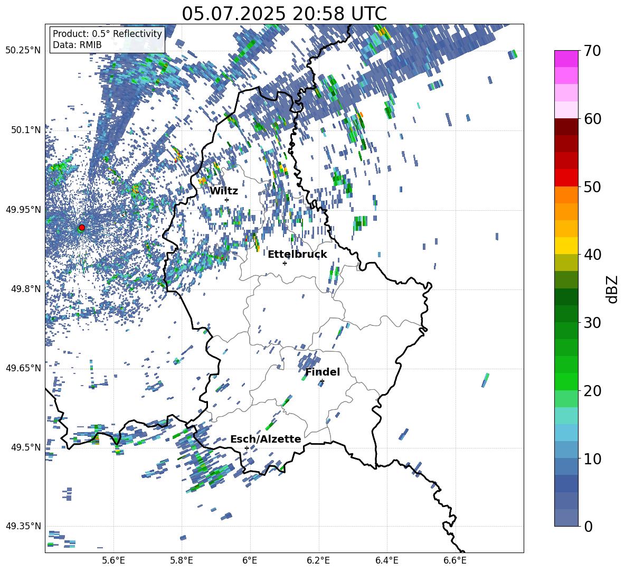Click the cross marker below Wiltz

point(227,200)
